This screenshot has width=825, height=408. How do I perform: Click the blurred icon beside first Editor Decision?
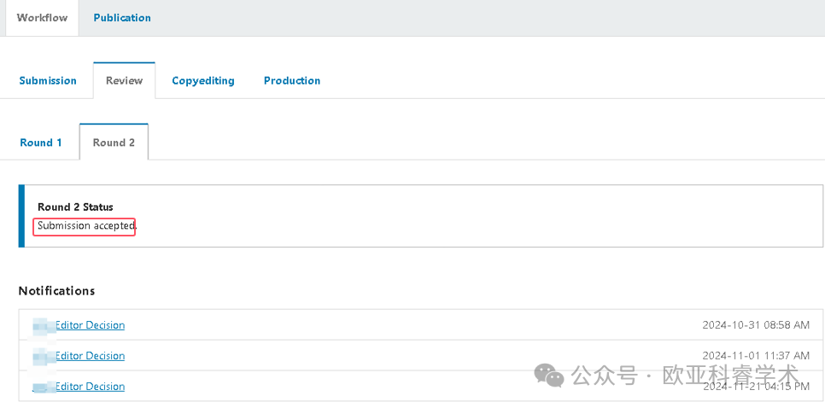[x=43, y=325]
